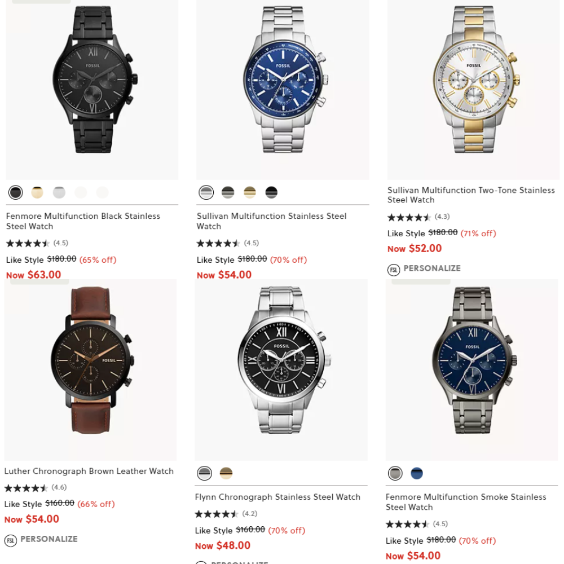Pick silver swatch under Fenmore Black watch
564x564 pixels.
(59, 192)
